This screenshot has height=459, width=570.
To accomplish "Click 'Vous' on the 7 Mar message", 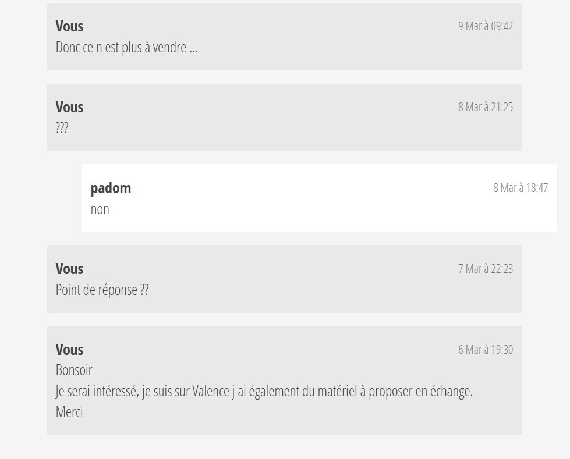I will [x=69, y=269].
